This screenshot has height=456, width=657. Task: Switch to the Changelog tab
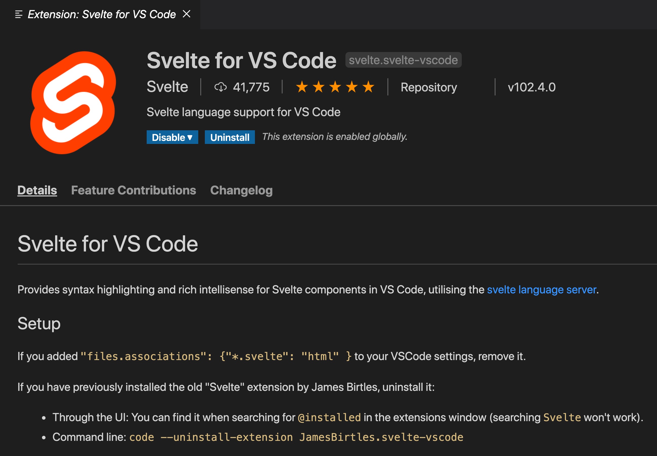click(x=241, y=190)
